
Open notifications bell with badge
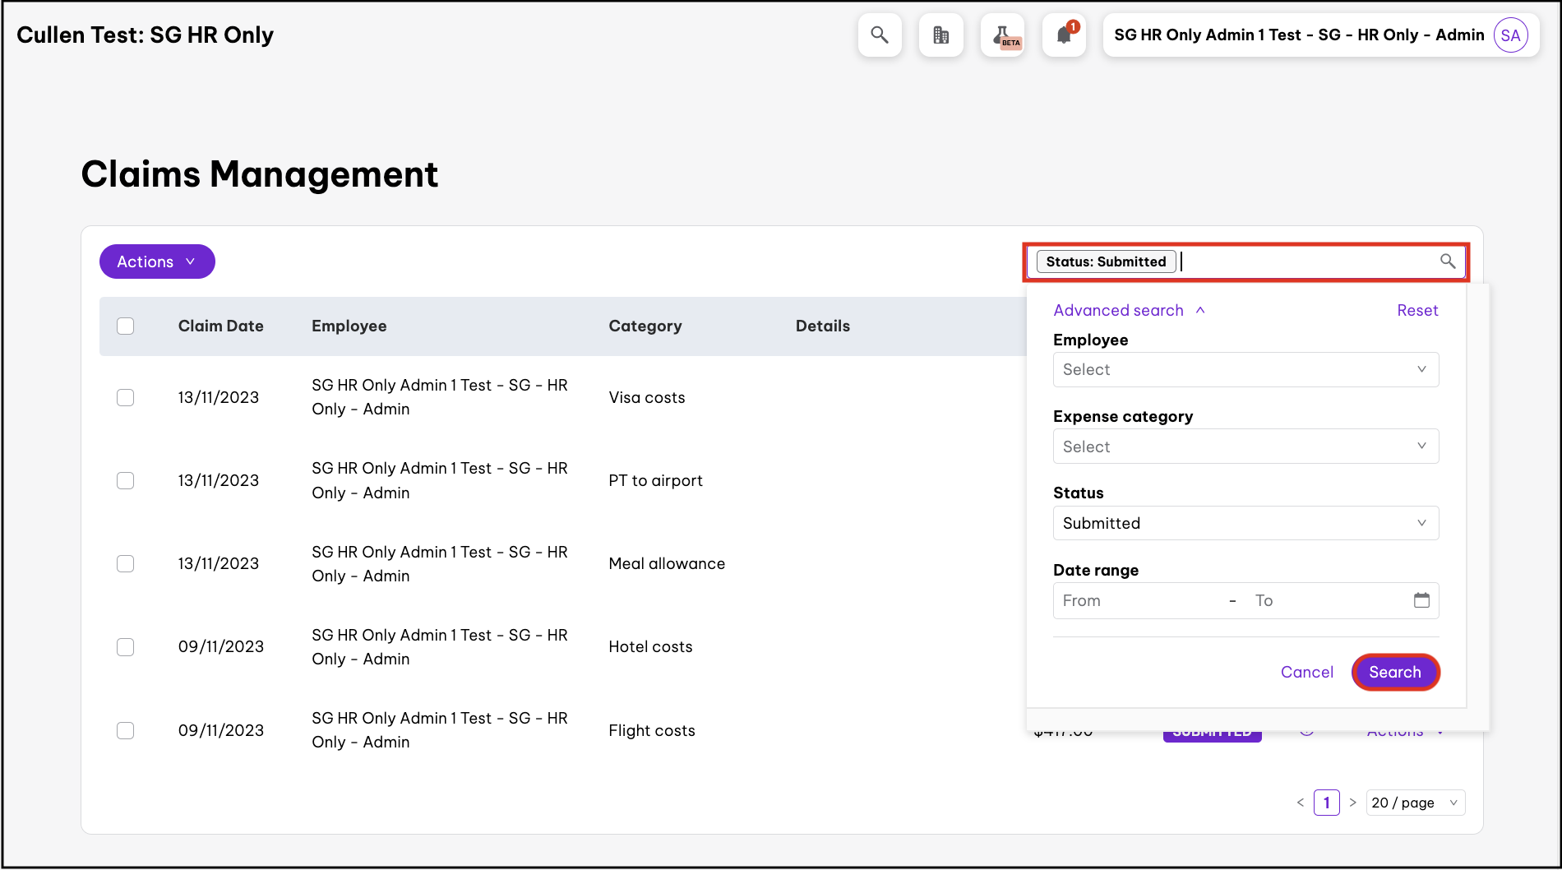point(1064,35)
